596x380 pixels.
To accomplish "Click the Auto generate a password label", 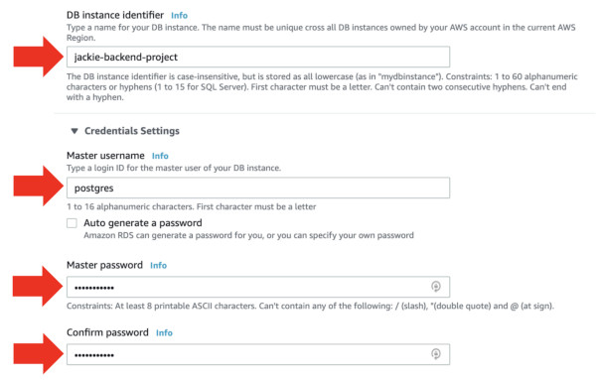I will [143, 223].
